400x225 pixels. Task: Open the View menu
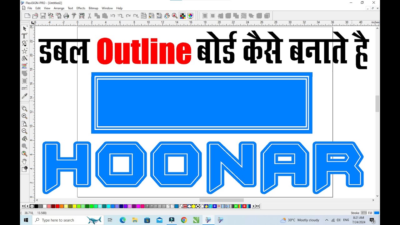coord(47,8)
